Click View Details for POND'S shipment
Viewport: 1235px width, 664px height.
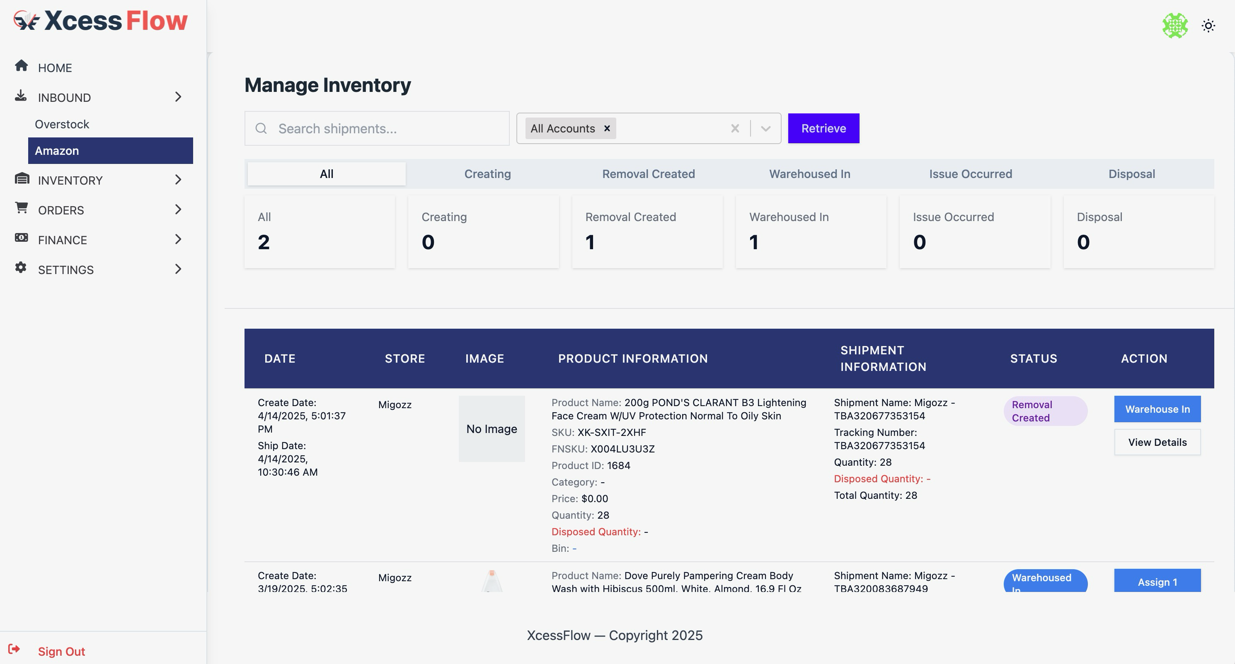click(x=1158, y=443)
